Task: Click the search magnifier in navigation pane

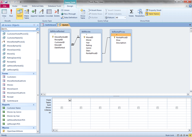Action: click(38, 29)
